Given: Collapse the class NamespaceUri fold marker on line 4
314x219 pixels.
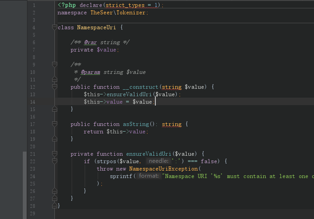Looking at the screenshot, I should point(54,27).
